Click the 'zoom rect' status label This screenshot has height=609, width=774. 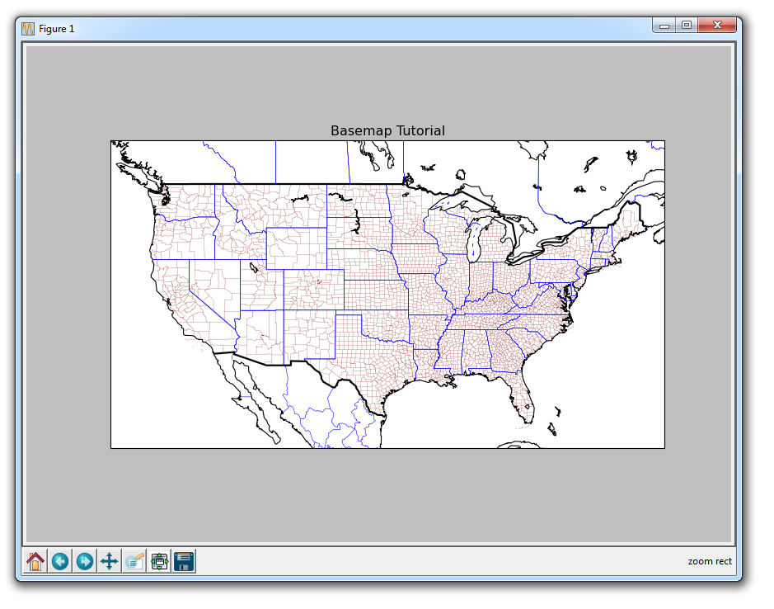pos(709,561)
